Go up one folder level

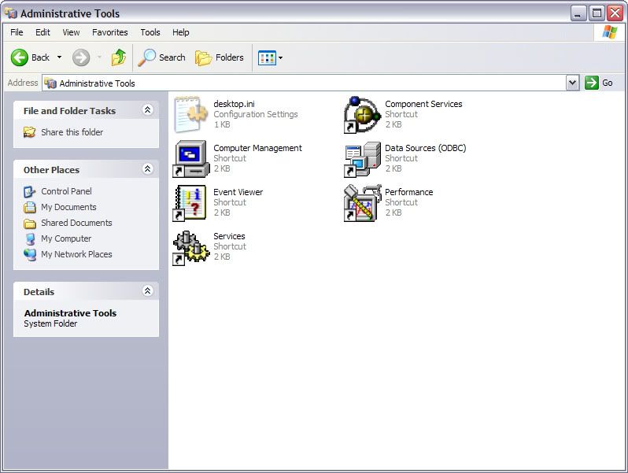tap(119, 57)
